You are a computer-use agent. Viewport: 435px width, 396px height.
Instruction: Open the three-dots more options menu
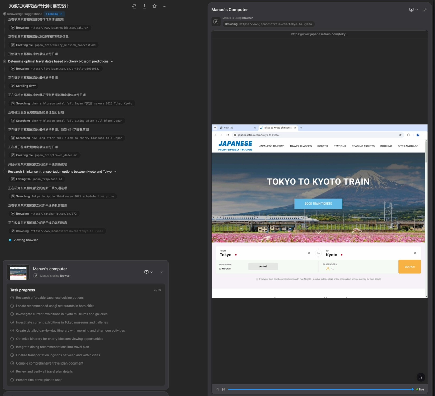point(165,6)
